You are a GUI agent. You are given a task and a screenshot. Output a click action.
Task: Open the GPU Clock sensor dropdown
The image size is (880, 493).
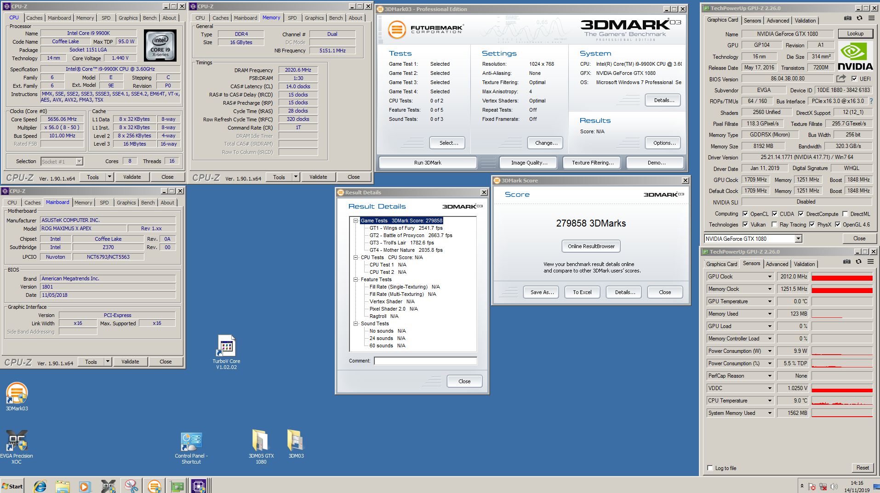pyautogui.click(x=769, y=277)
